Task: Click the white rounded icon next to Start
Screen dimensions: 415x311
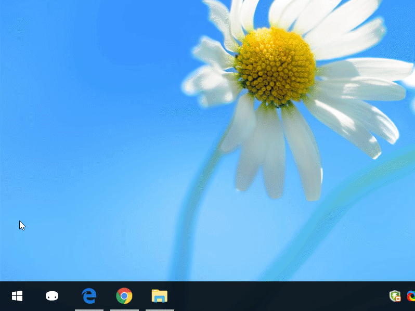Action: (52, 296)
